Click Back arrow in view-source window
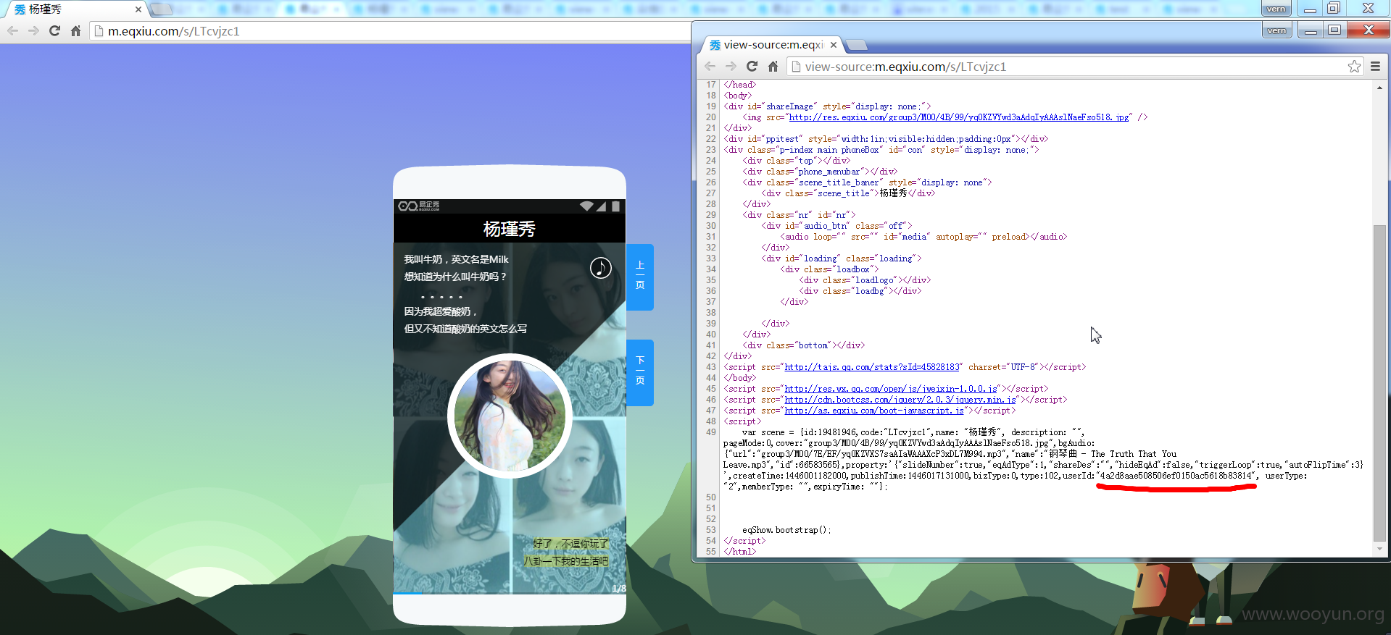The height and width of the screenshot is (635, 1391). (x=710, y=67)
